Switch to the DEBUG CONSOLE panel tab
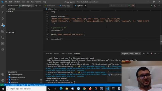162x91 pixels. coord(67,54)
